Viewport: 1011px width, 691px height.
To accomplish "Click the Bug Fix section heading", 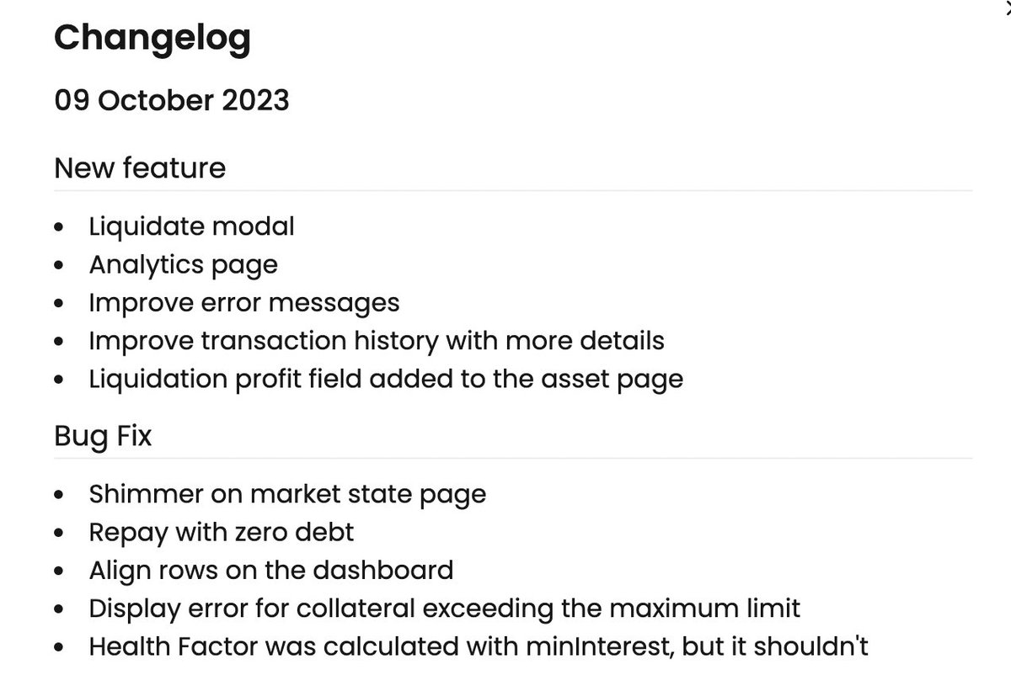I will [103, 437].
